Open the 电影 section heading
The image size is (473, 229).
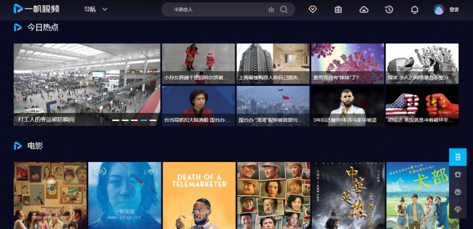(x=35, y=146)
